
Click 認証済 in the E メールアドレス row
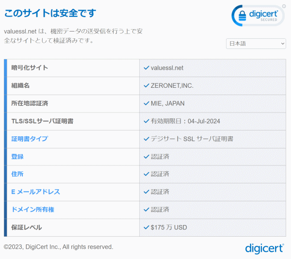[x=160, y=192]
